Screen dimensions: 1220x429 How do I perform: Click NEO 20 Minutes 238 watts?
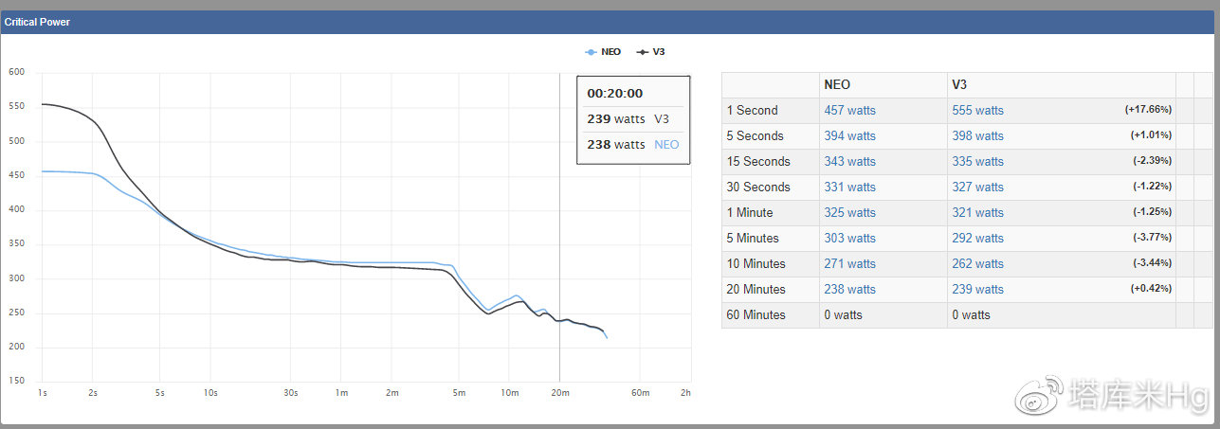pyautogui.click(x=849, y=290)
